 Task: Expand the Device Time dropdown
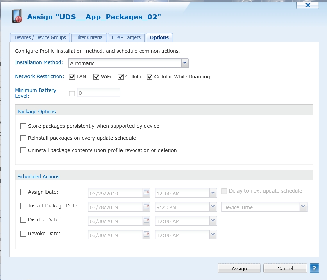coord(303,207)
